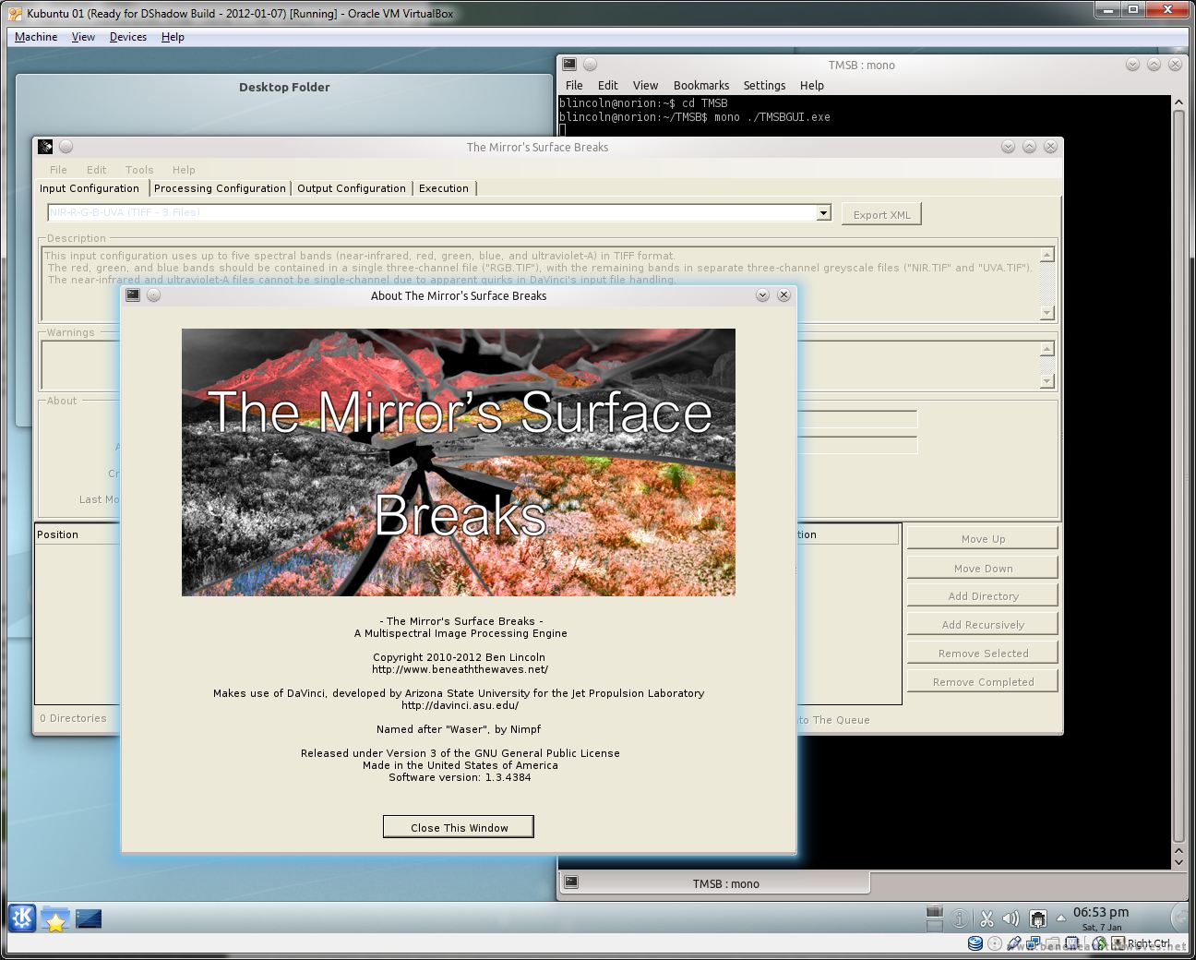Screen dimensions: 1196x960
Task: Open terminal Edit menu
Action: 607,85
